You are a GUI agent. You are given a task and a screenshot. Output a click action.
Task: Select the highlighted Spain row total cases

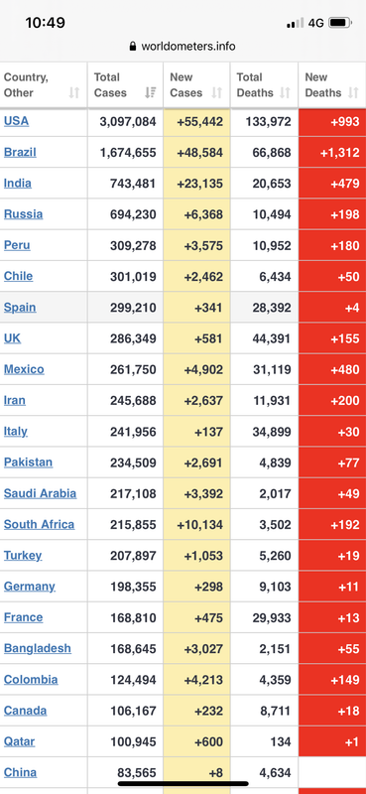[126, 308]
